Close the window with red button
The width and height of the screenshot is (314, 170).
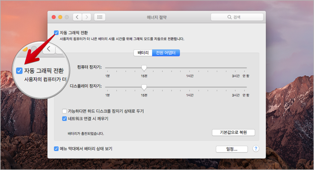click(x=54, y=17)
